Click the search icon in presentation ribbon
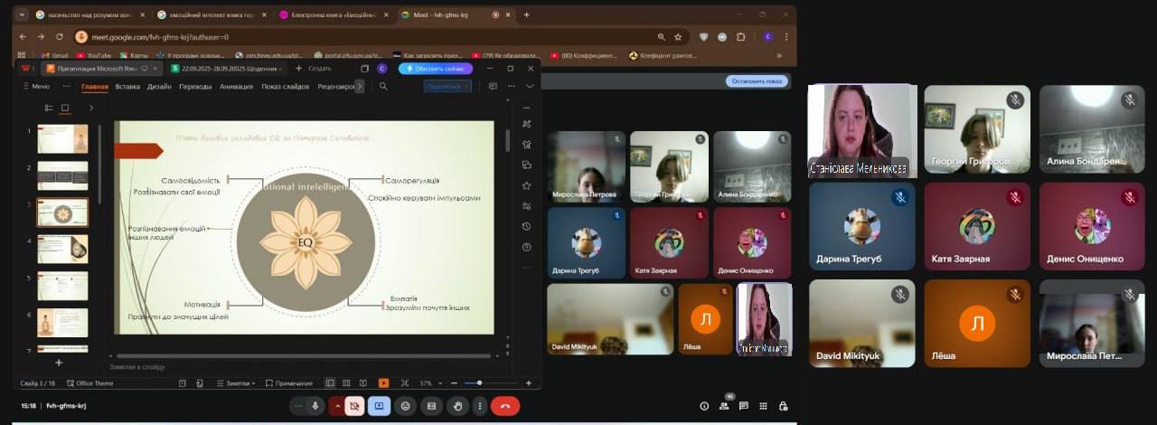This screenshot has height=425, width=1157. (383, 87)
